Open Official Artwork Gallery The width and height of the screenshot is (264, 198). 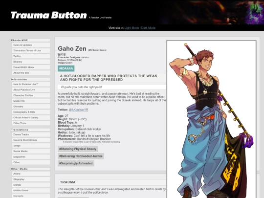click(x=31, y=117)
